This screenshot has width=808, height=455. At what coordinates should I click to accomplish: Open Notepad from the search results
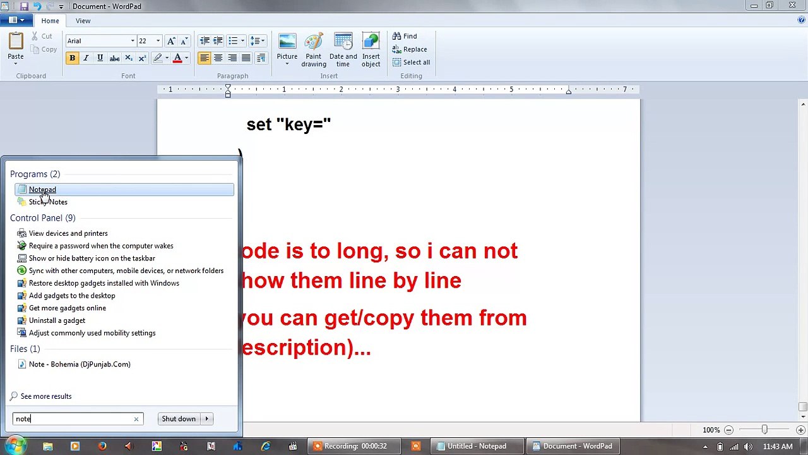(x=124, y=190)
